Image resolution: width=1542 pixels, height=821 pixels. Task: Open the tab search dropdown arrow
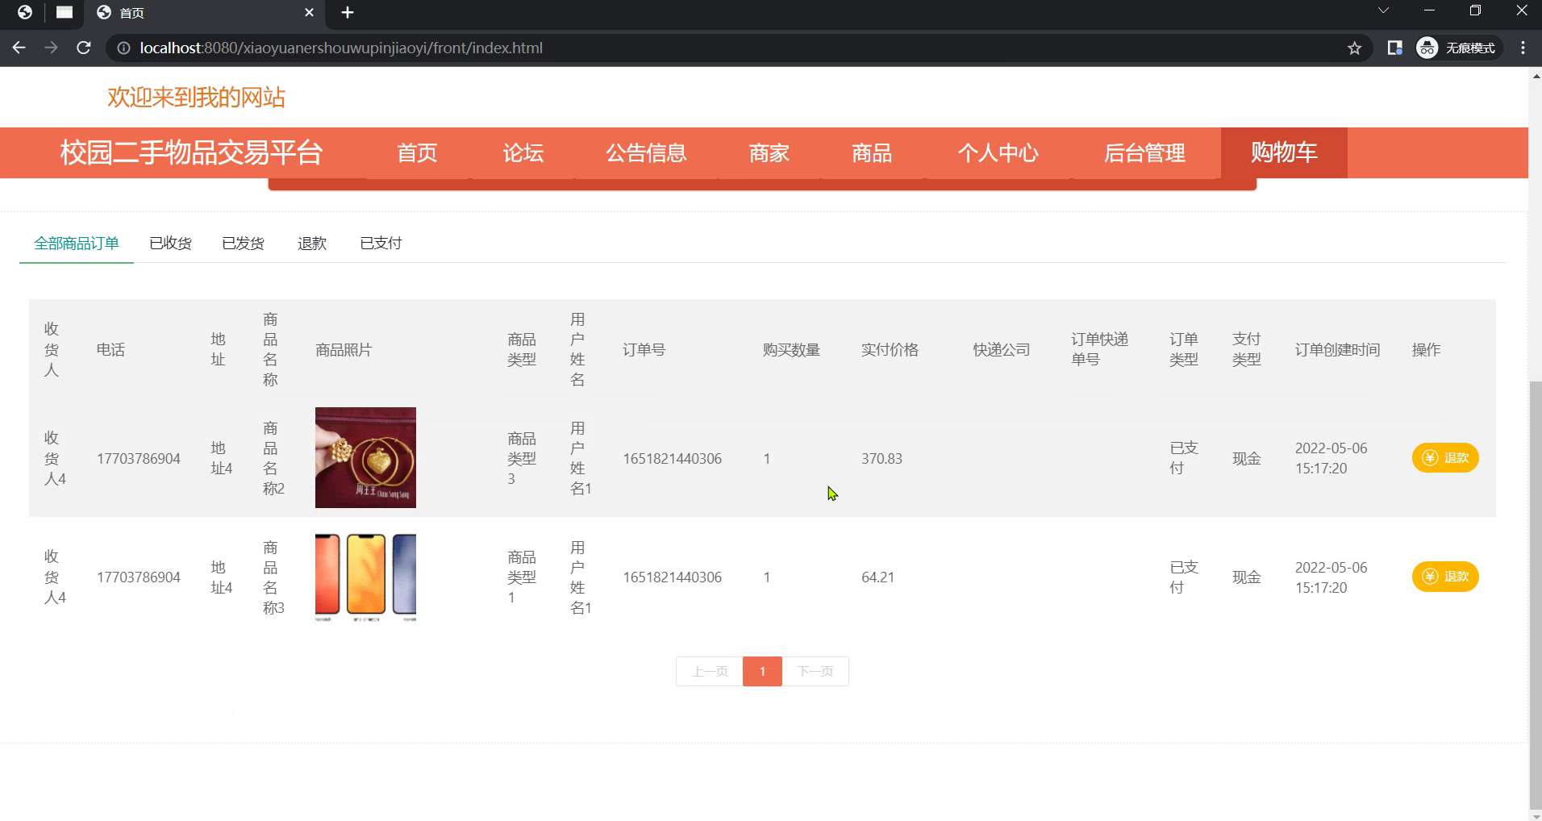coord(1383,11)
